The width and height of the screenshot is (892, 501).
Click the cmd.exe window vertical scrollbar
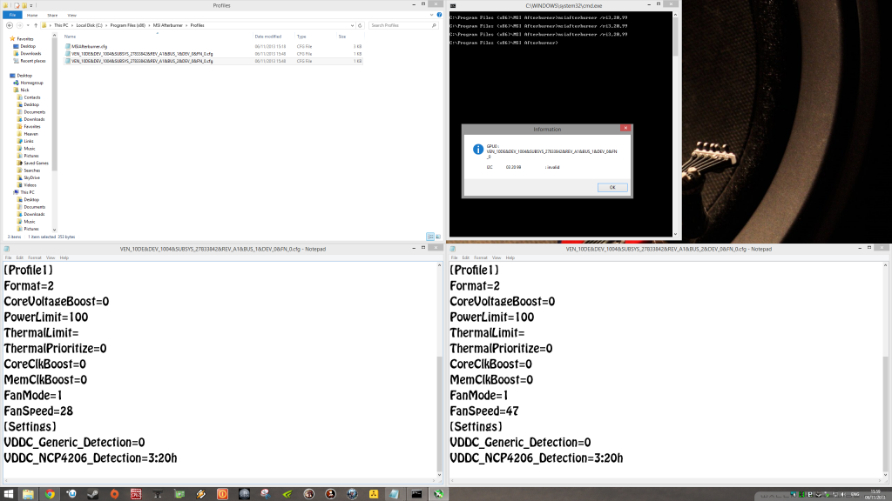point(675,125)
